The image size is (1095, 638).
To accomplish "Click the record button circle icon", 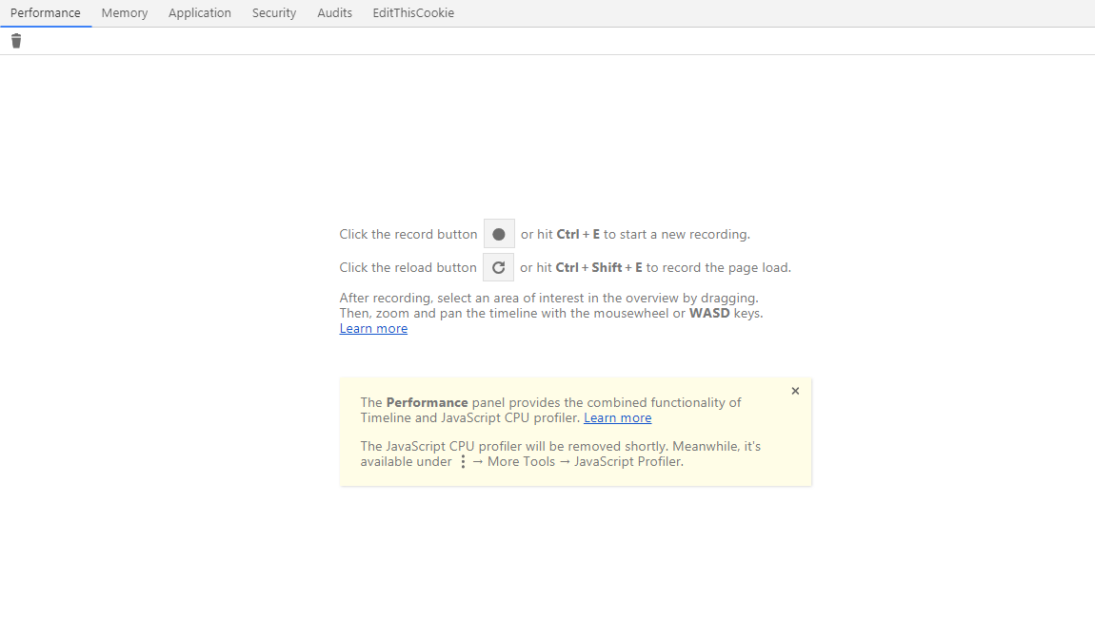I will 499,234.
